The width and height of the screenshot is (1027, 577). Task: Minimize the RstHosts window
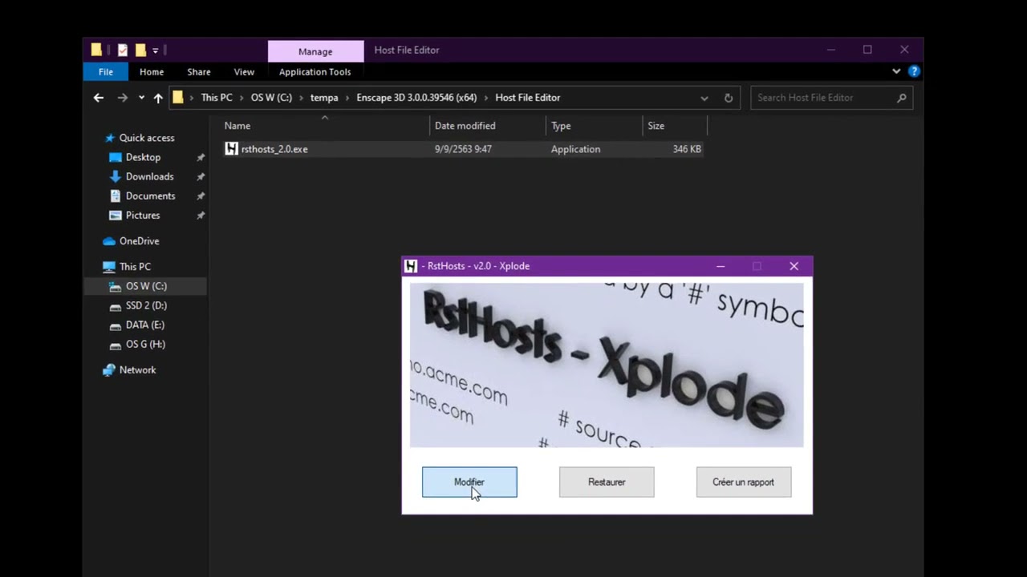pyautogui.click(x=721, y=266)
